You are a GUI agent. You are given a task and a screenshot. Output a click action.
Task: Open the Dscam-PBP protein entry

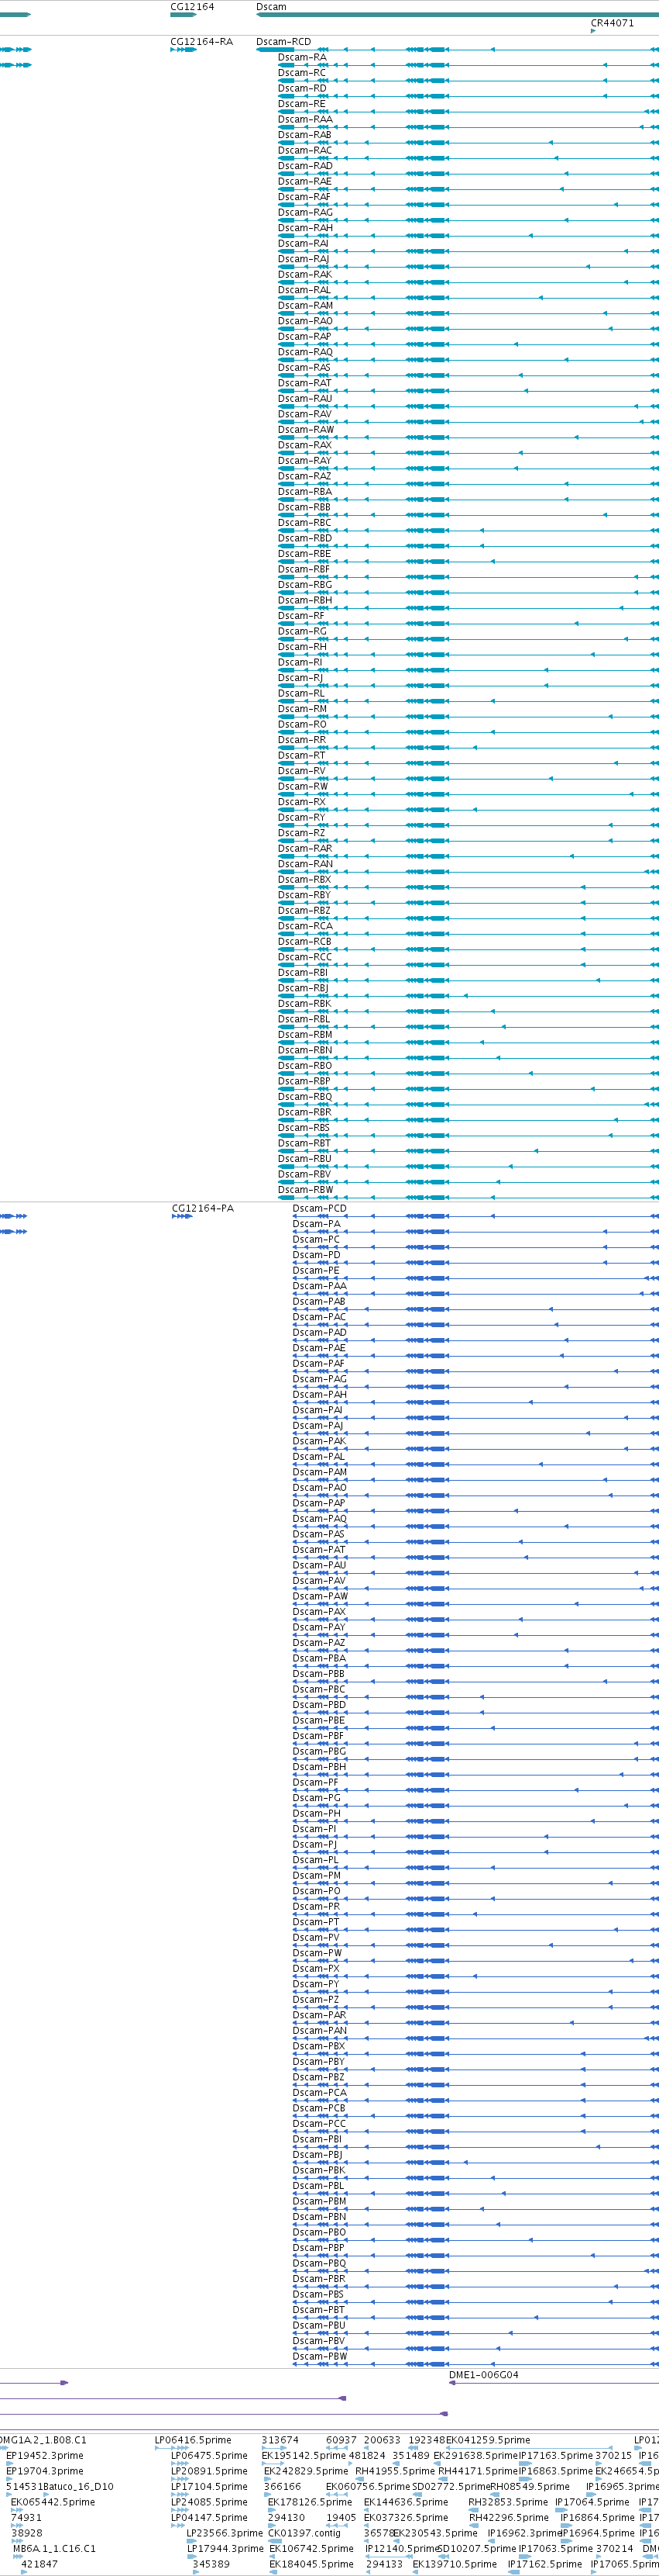pyautogui.click(x=318, y=2247)
